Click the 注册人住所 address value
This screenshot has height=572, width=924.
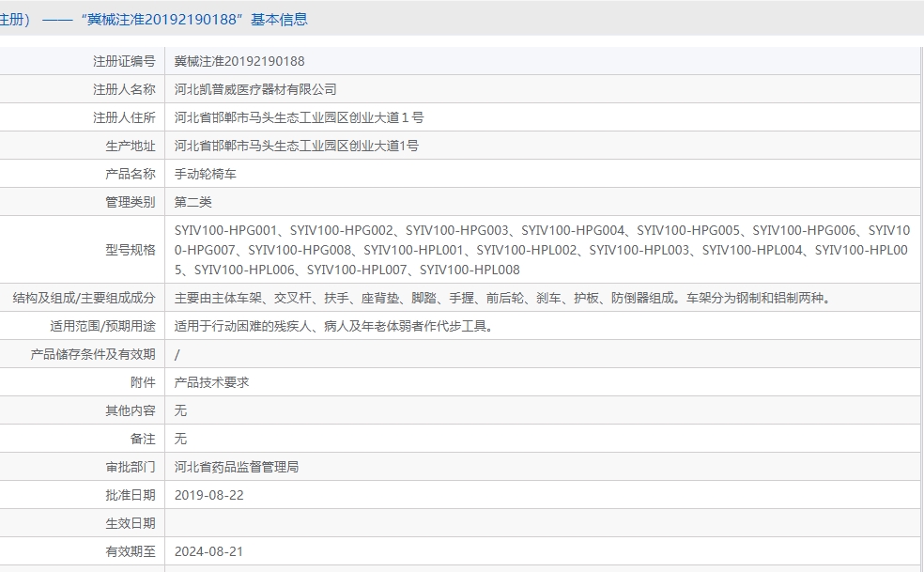[x=299, y=118]
